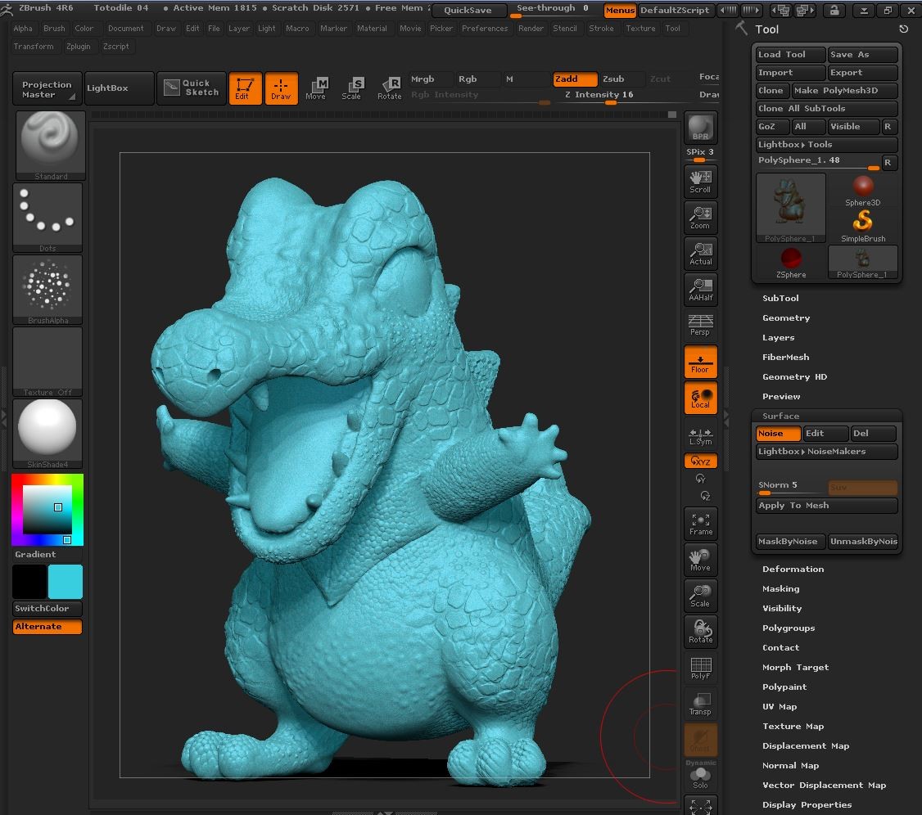
Task: Expand the Deformation section
Action: (793, 570)
